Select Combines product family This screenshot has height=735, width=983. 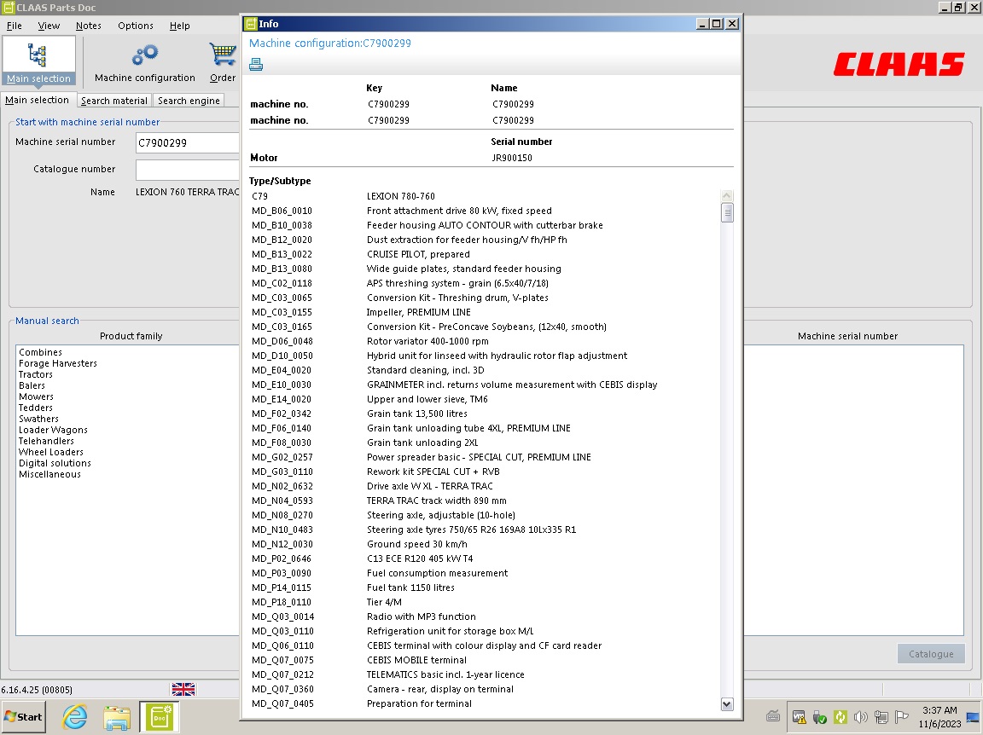(40, 352)
